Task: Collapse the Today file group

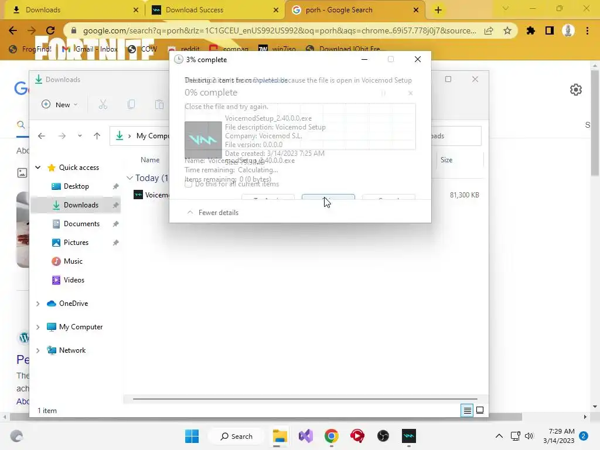Action: [129, 178]
